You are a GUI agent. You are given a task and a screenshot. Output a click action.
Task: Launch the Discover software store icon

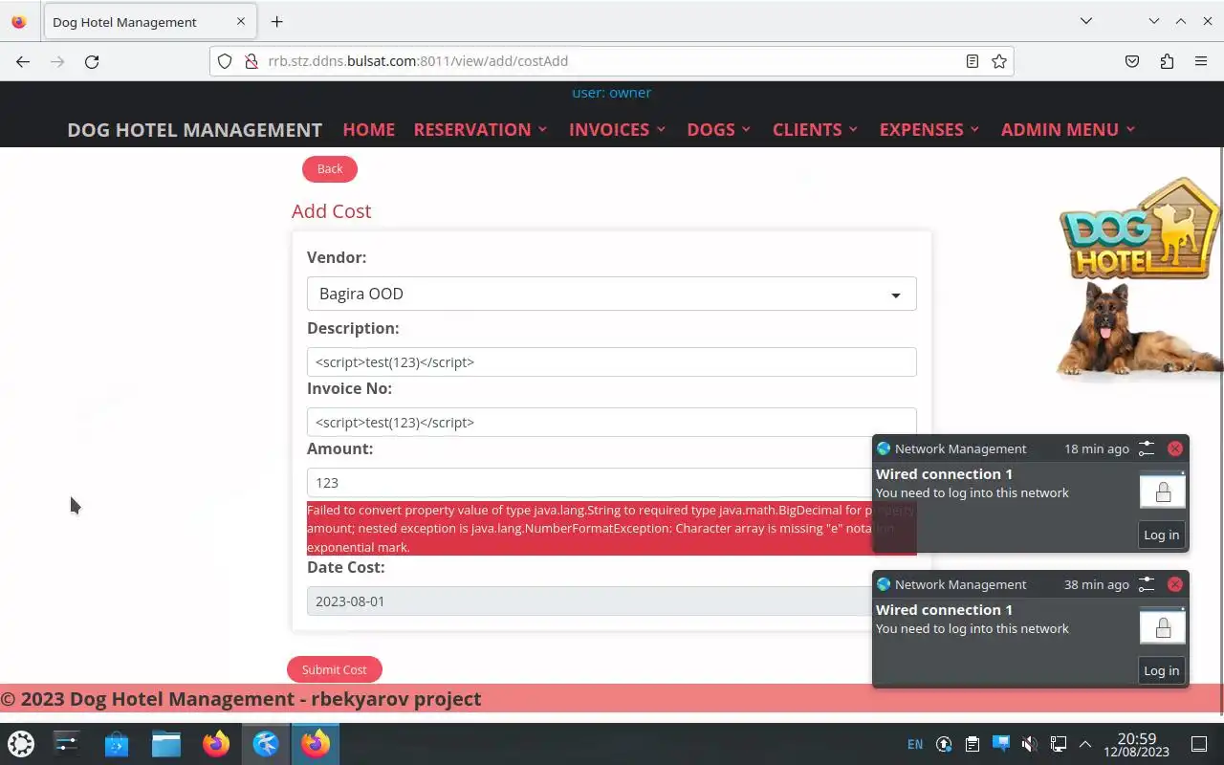117,744
